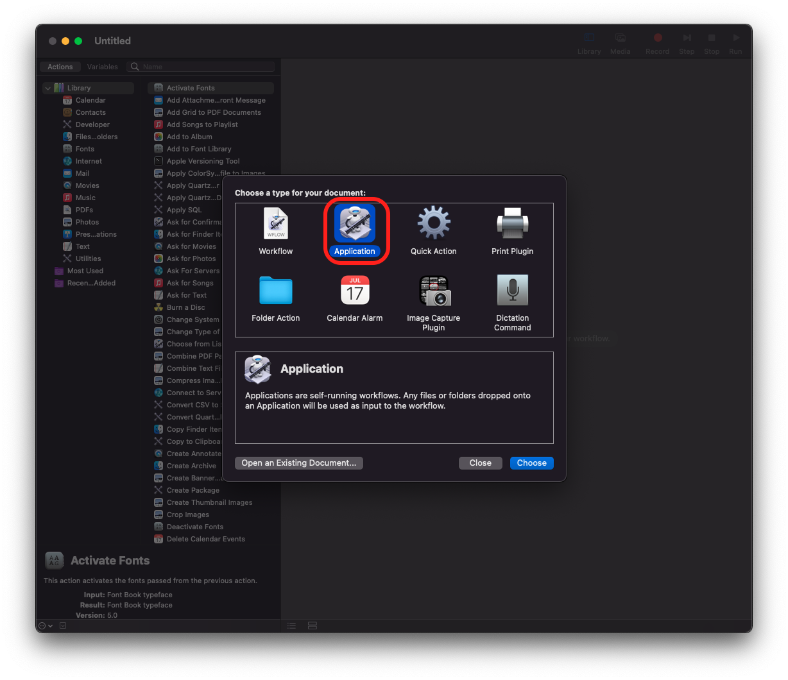
Task: Click the yellow minimize window button
Action: tap(65, 41)
